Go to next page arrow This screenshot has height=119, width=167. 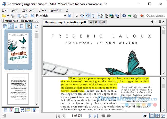point(90,116)
